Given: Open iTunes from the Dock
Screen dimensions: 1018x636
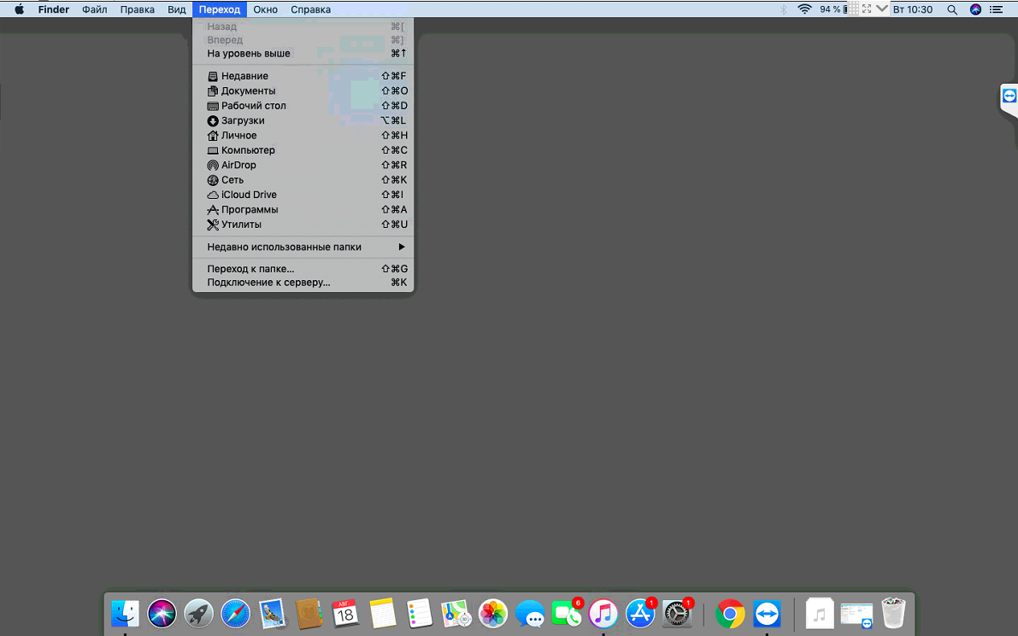Looking at the screenshot, I should [603, 613].
